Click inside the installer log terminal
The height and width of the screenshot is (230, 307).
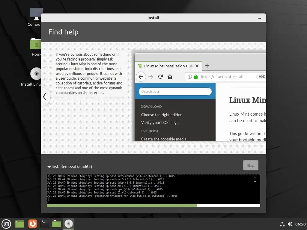click(x=153, y=189)
